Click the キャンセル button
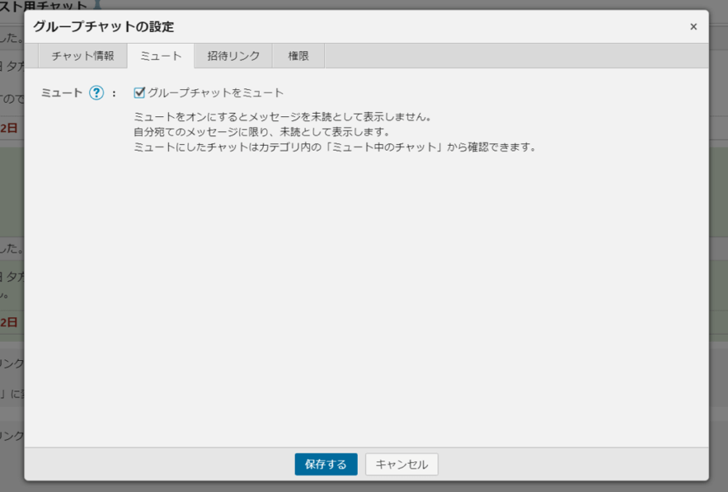The image size is (728, 492). [x=402, y=464]
